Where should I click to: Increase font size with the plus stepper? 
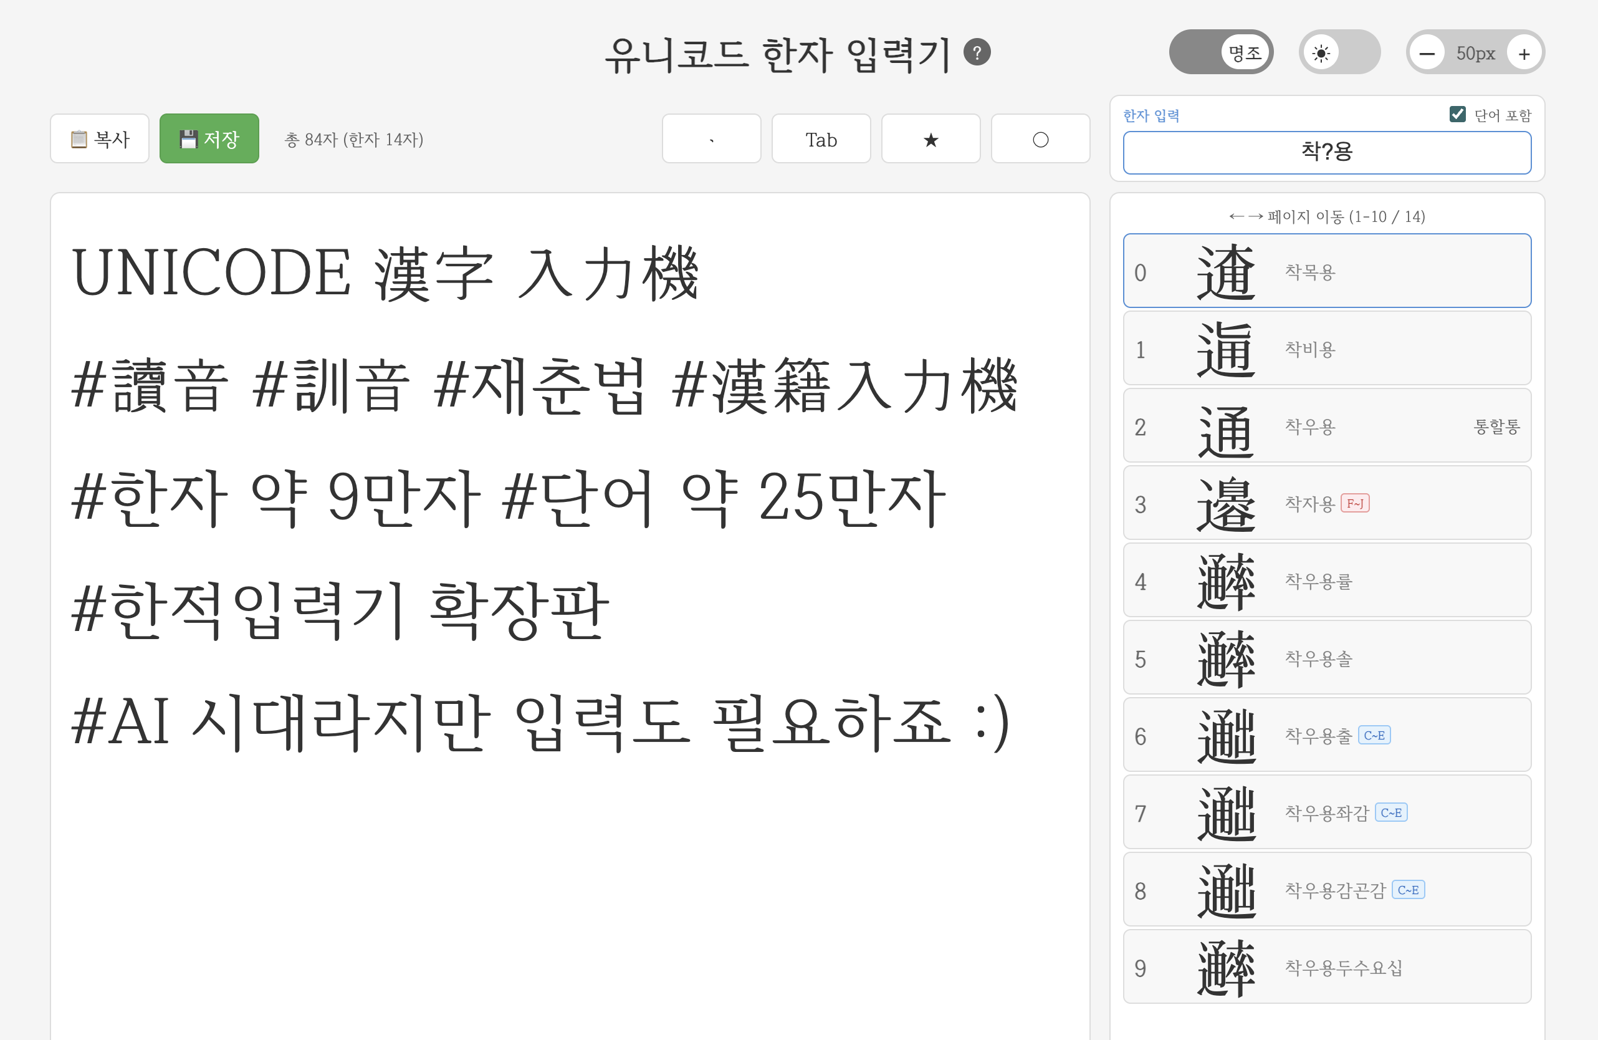pos(1523,52)
